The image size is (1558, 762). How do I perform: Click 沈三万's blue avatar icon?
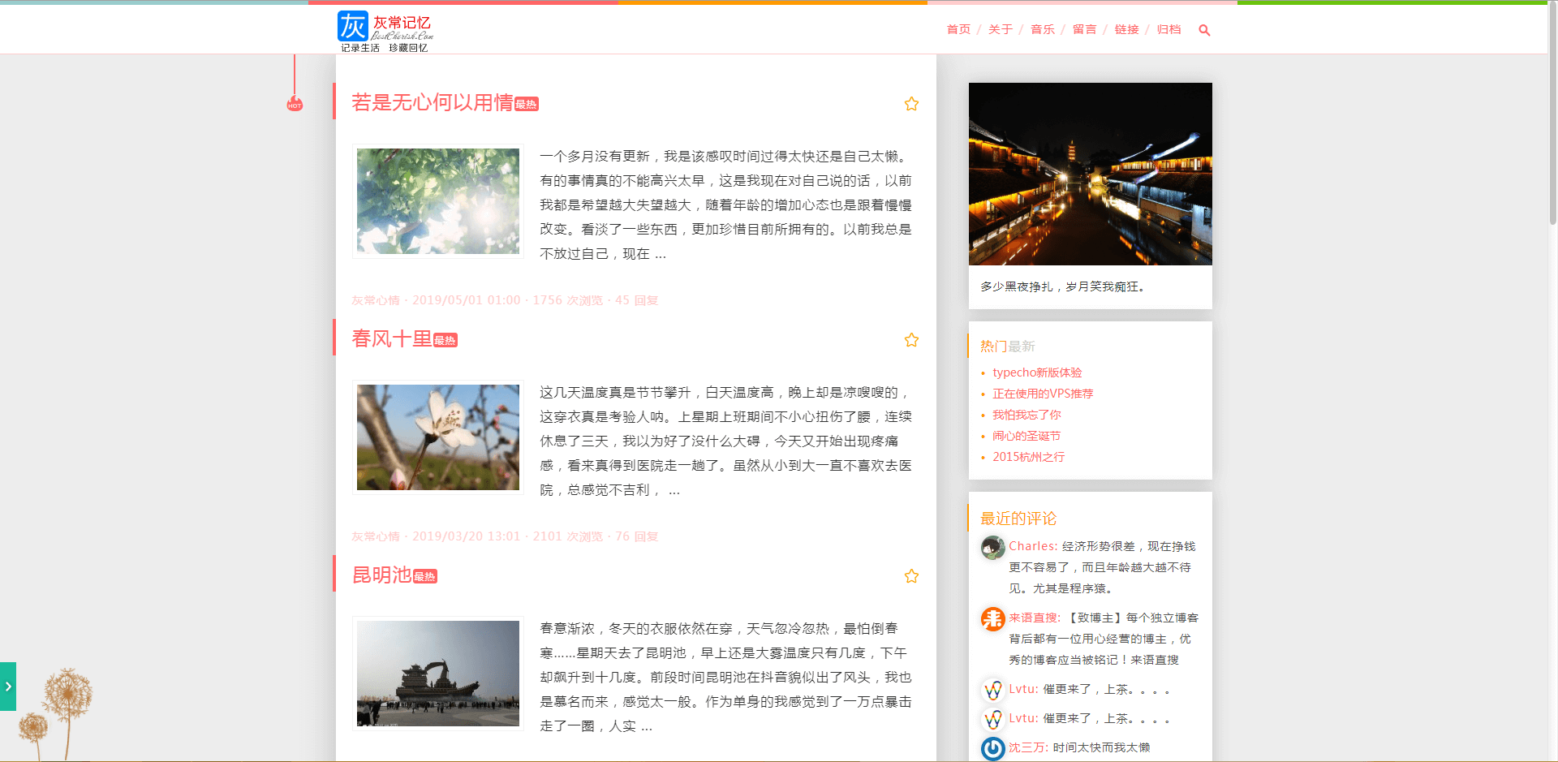tap(992, 748)
